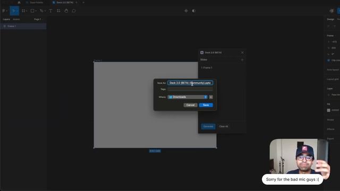Open new tab with plus button
Screen dimensions: 340x191
click(83, 3)
